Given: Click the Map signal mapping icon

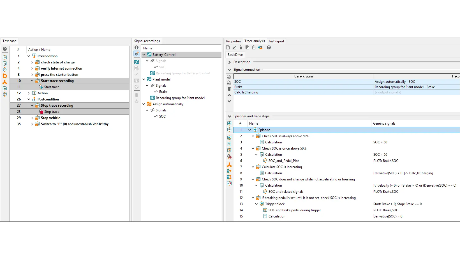Looking at the screenshot, I should pos(229,82).
